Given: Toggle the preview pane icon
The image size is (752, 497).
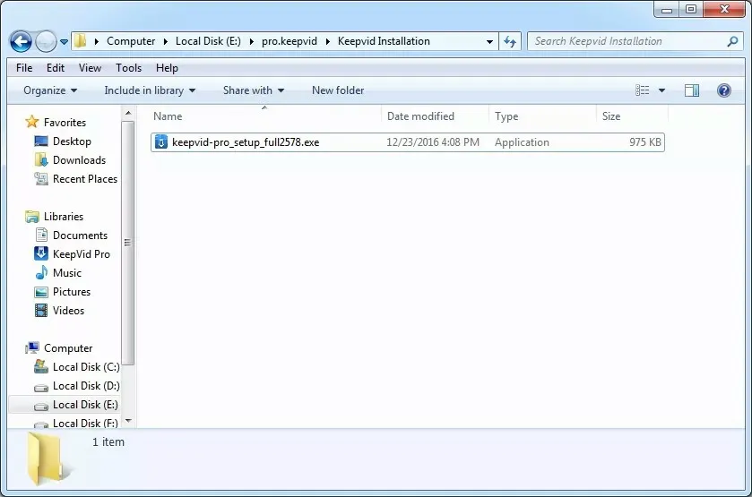Looking at the screenshot, I should (x=692, y=90).
